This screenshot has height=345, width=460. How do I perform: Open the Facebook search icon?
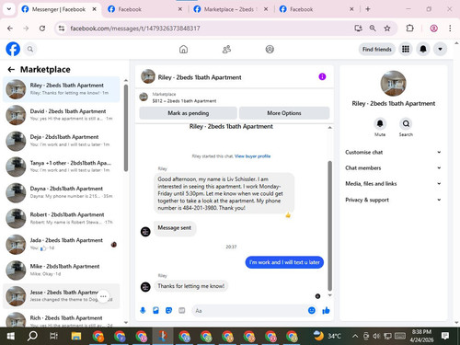(30, 49)
